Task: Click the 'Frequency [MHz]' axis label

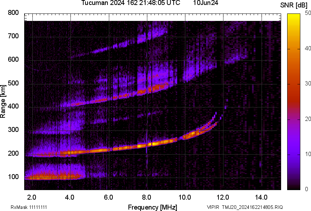Action: coord(153,207)
